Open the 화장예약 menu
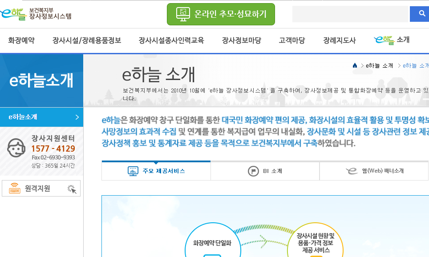 (21, 40)
